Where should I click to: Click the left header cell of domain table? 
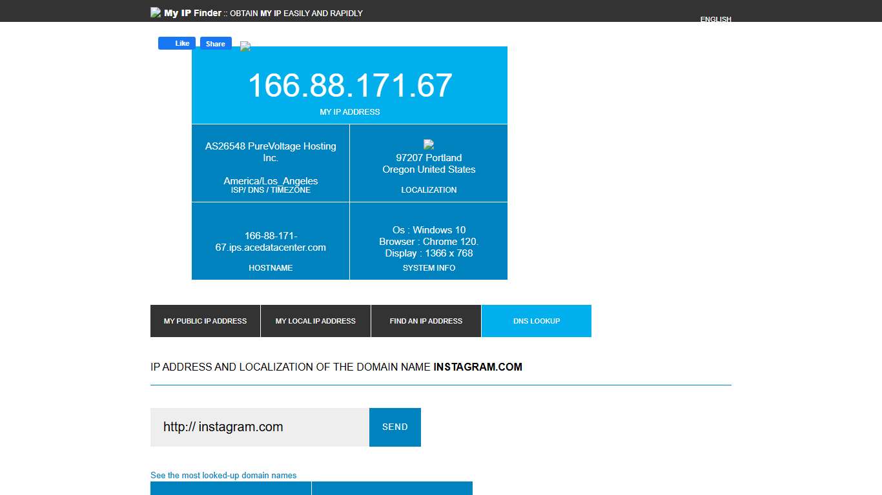tap(231, 489)
